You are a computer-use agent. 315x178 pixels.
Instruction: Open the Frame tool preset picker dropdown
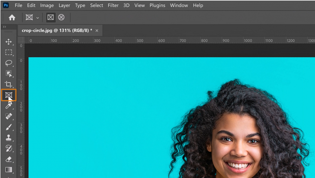[x=37, y=18]
